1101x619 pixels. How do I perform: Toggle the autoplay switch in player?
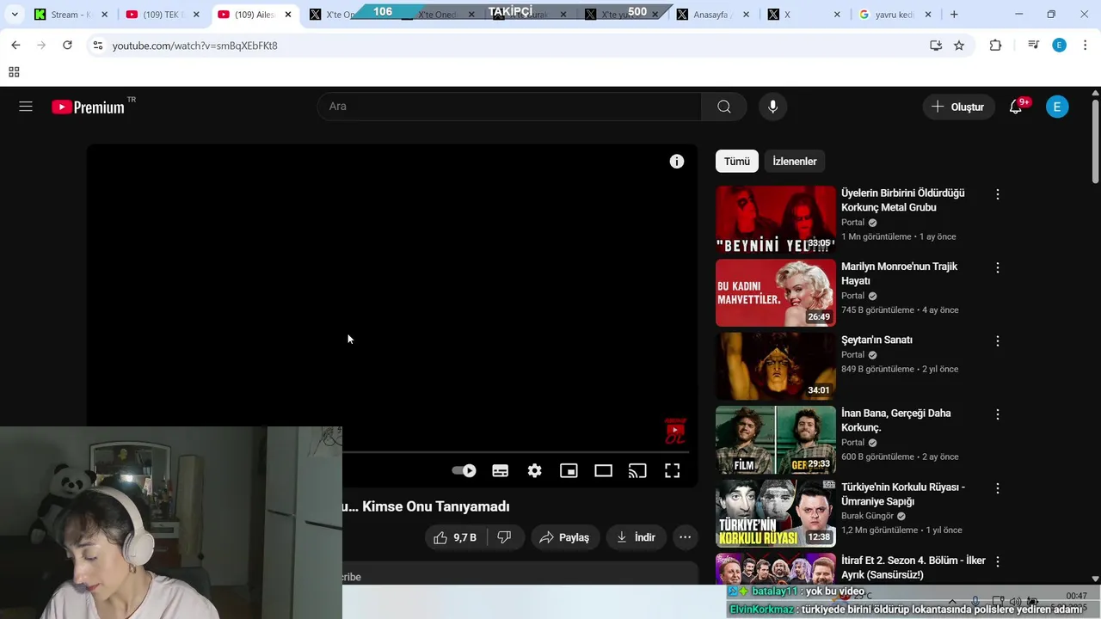point(464,470)
